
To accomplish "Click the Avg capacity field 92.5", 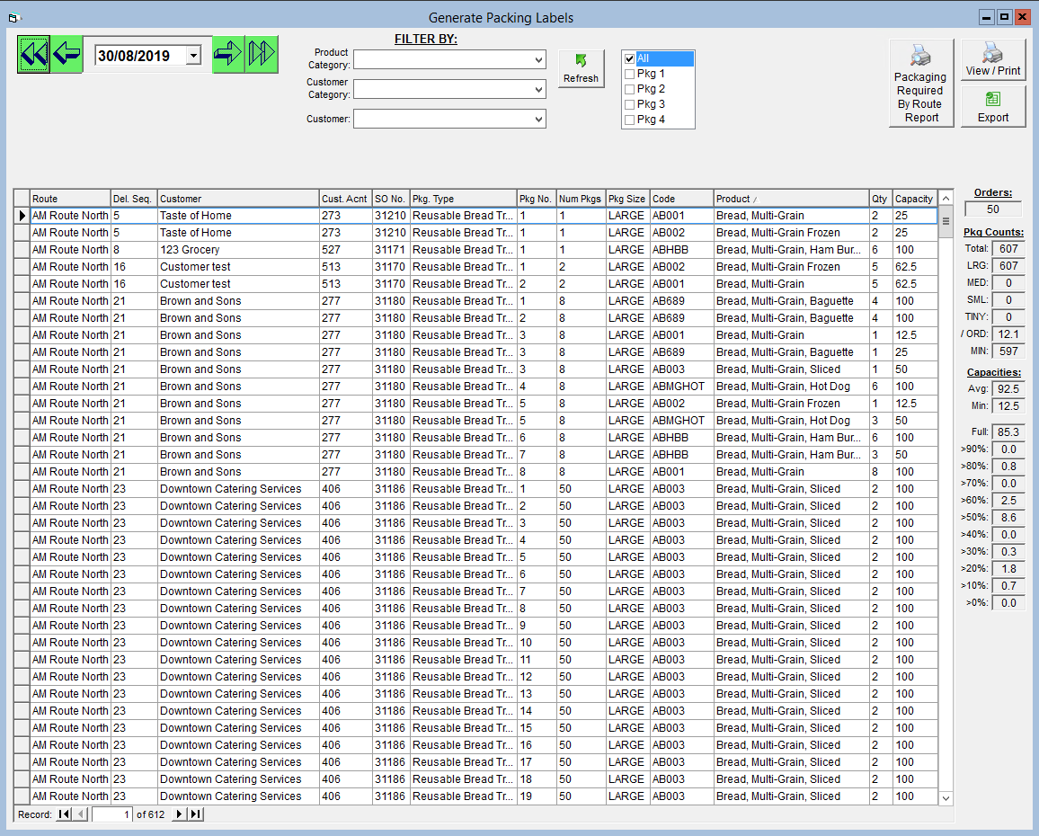I will point(1008,389).
